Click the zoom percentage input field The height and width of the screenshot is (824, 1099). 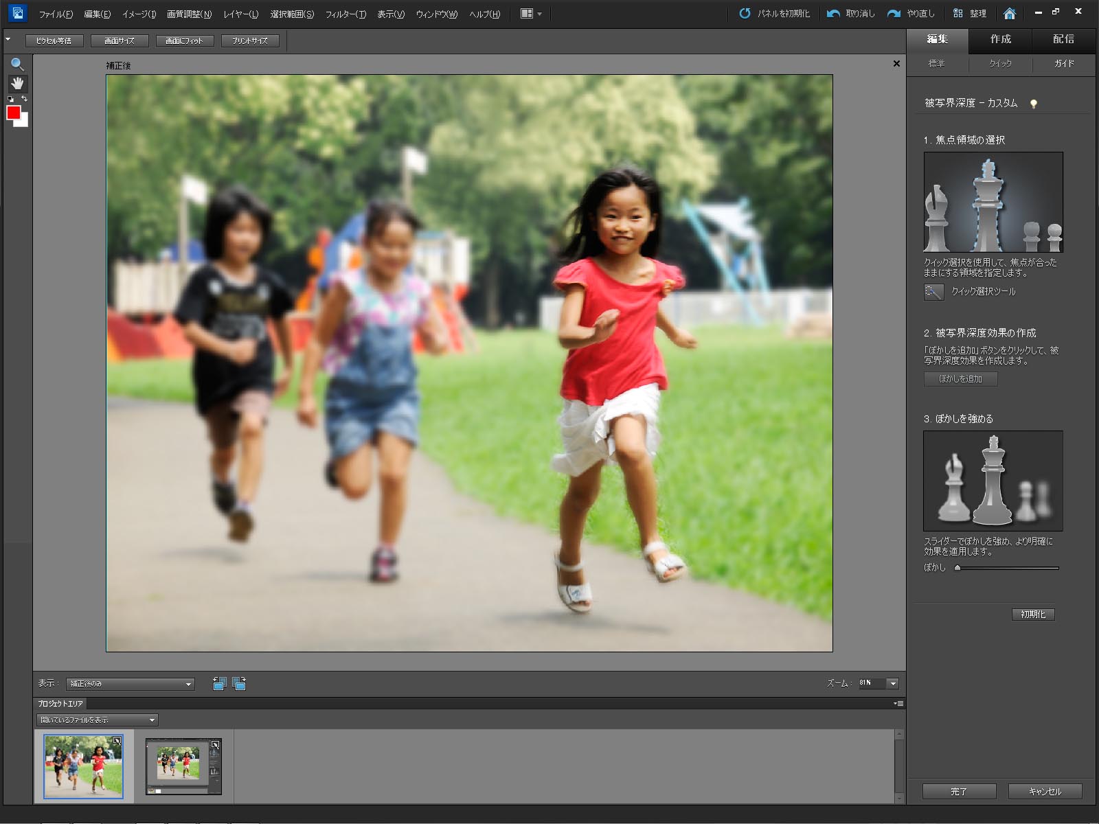click(872, 683)
